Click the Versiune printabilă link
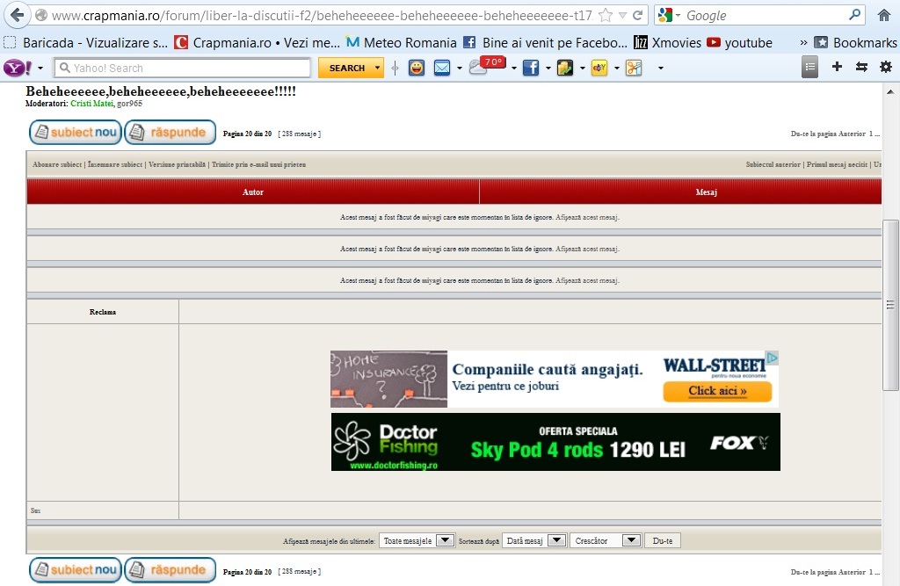The image size is (900, 586). point(177,164)
